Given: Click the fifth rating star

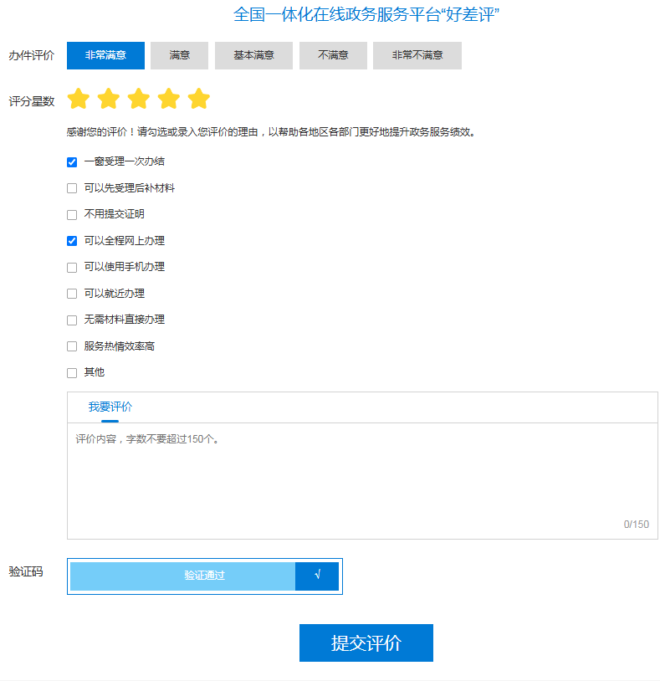Looking at the screenshot, I should (199, 100).
